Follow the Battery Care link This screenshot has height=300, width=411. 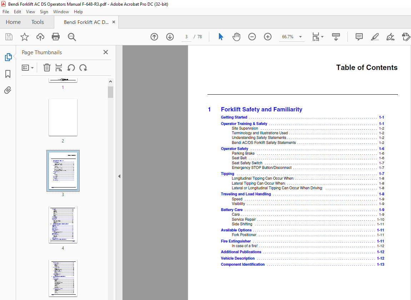click(231, 210)
